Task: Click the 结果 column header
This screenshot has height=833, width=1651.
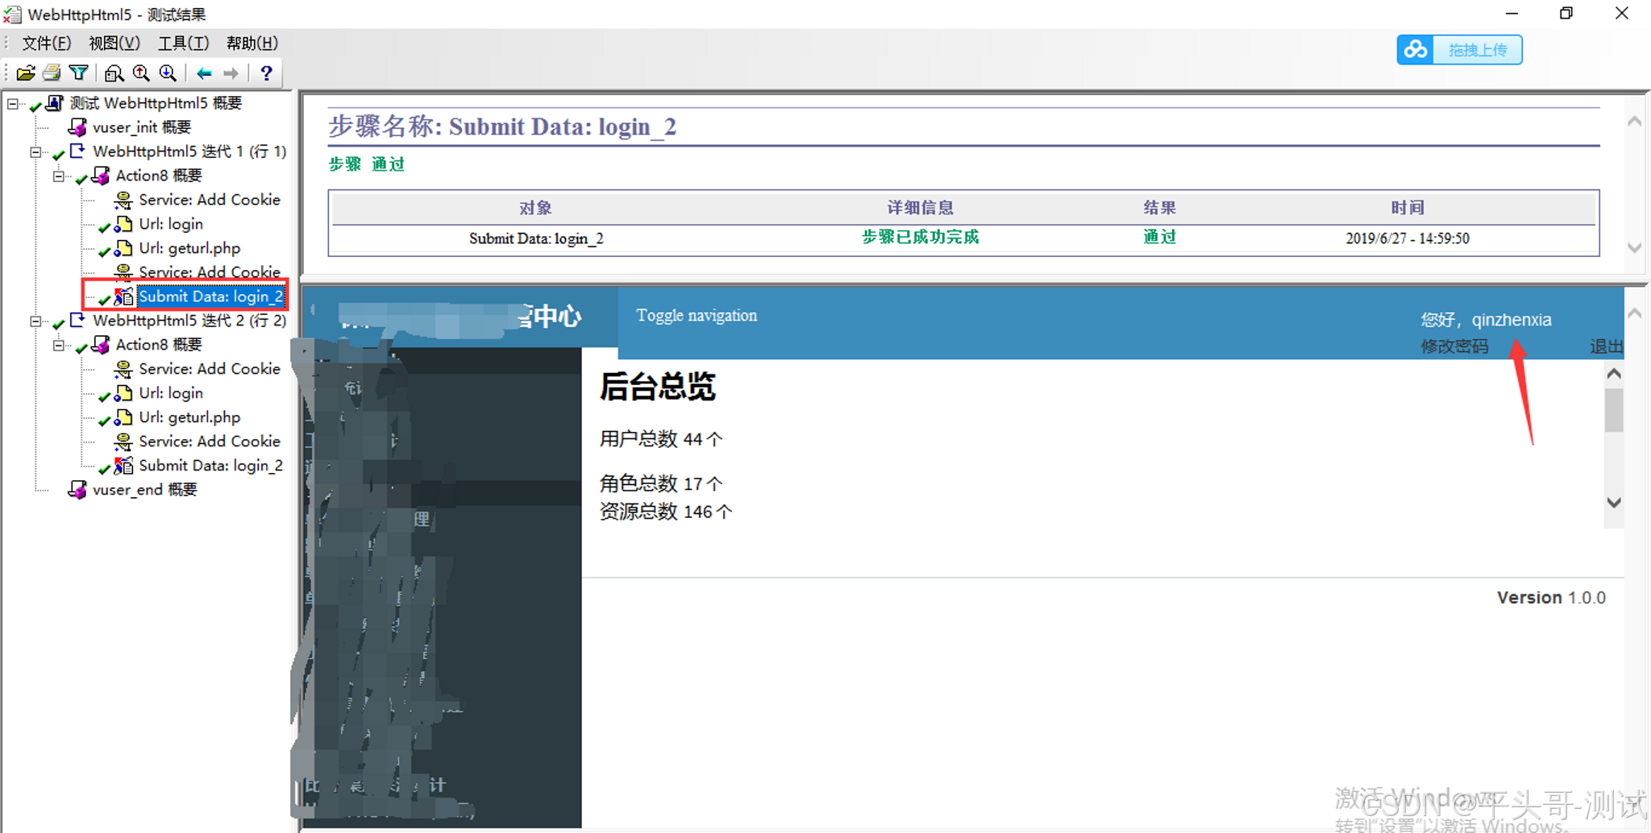Action: point(1159,208)
